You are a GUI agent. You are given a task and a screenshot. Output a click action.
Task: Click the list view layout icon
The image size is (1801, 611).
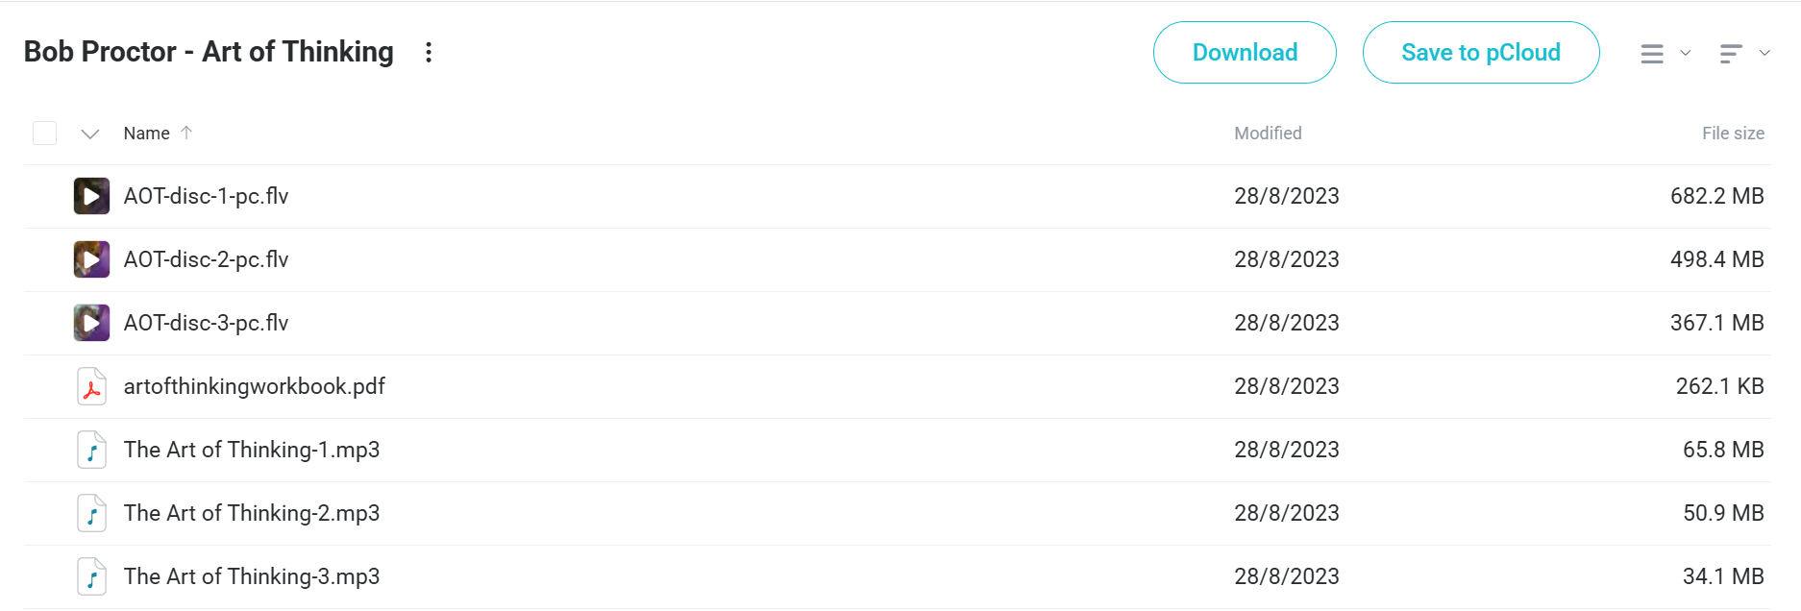click(1652, 54)
